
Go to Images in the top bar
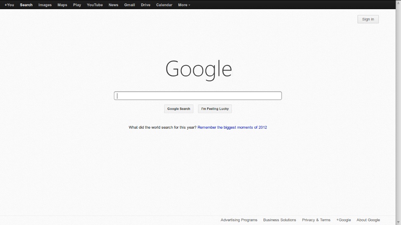45,5
